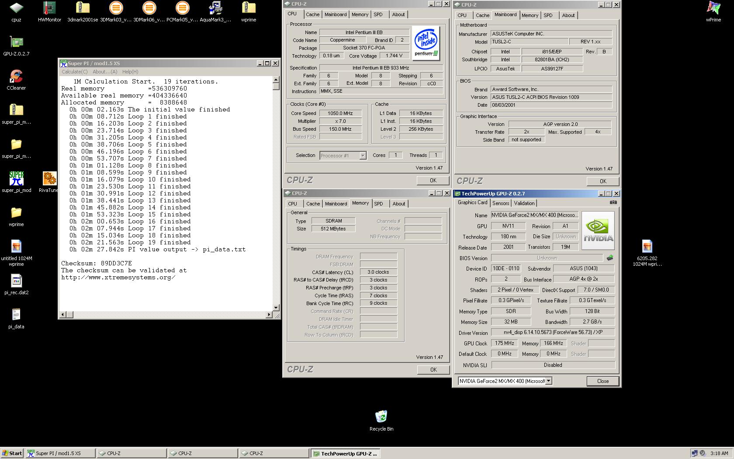This screenshot has width=734, height=459.
Task: Click the Core Speed 1050.0 MHz field
Action: (340, 113)
